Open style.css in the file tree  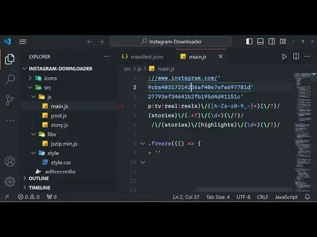(x=69, y=162)
